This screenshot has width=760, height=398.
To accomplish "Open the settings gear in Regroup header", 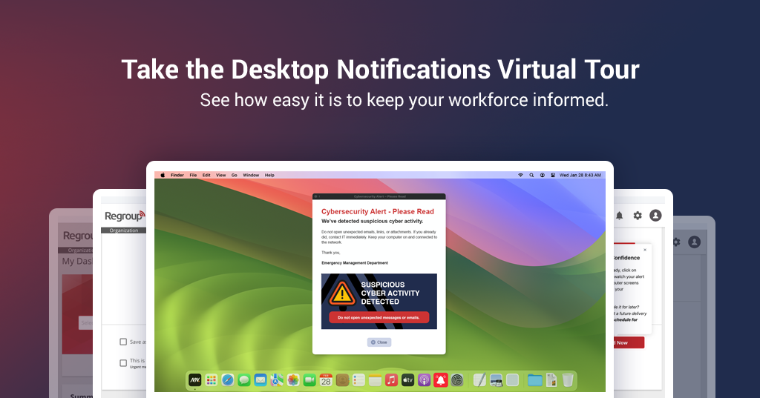I will tap(638, 216).
